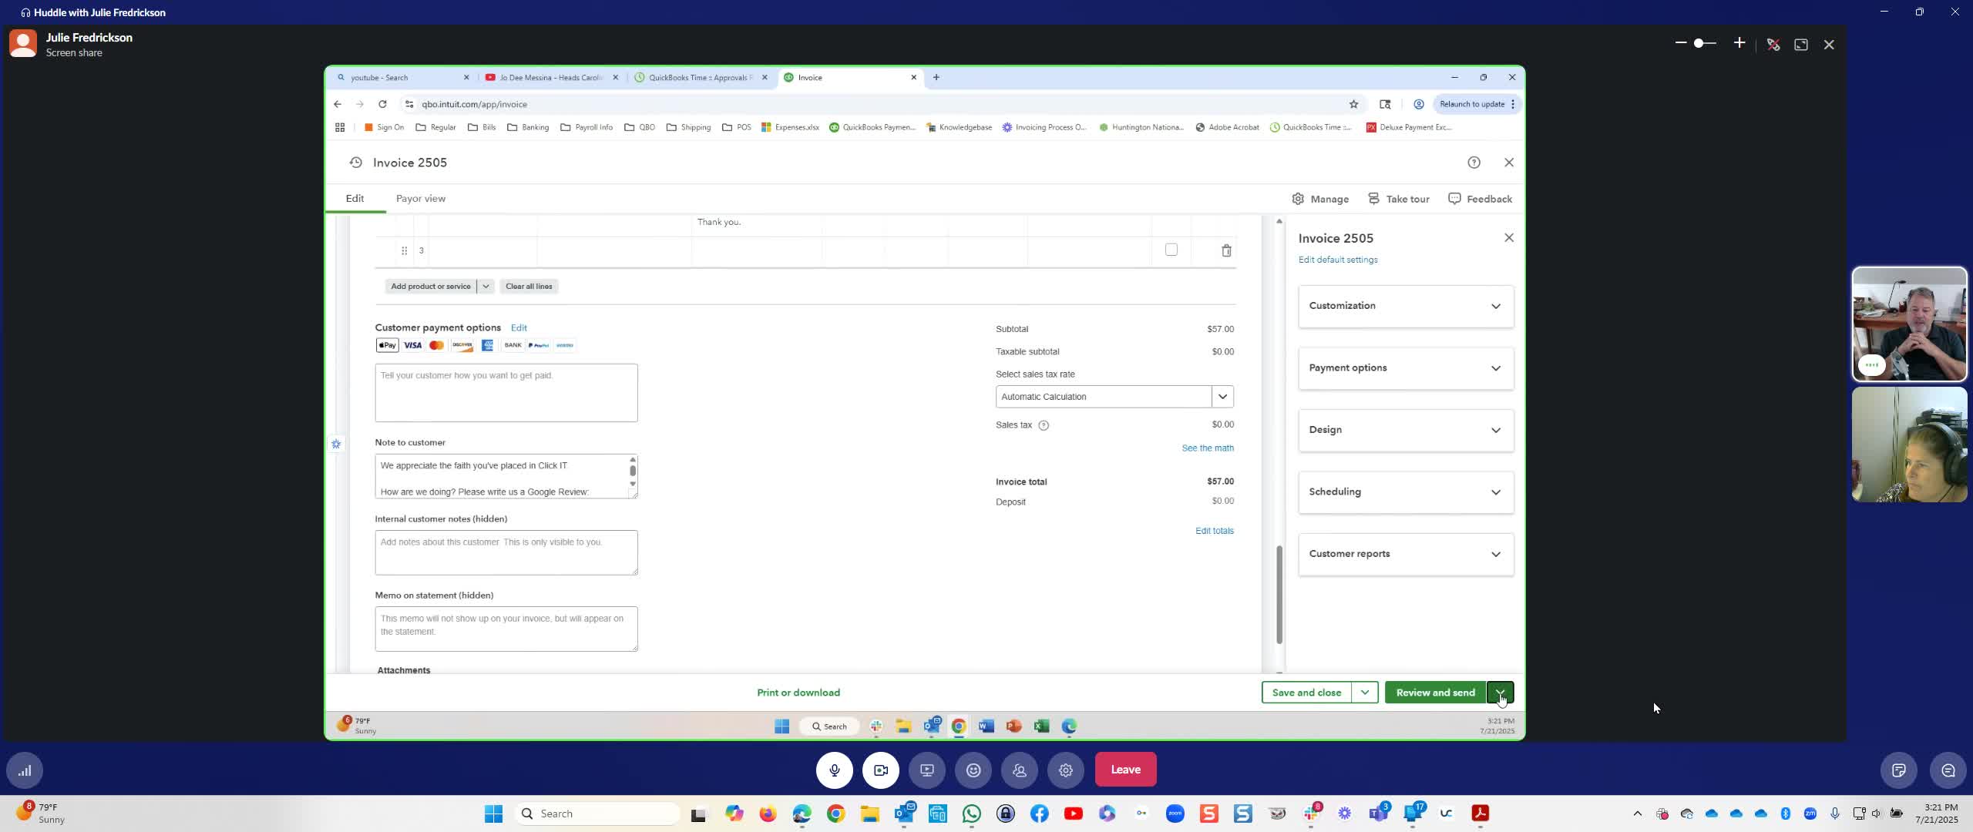Select Julie Fredrickson's video thumbnail
The image size is (1973, 832).
(x=1909, y=445)
